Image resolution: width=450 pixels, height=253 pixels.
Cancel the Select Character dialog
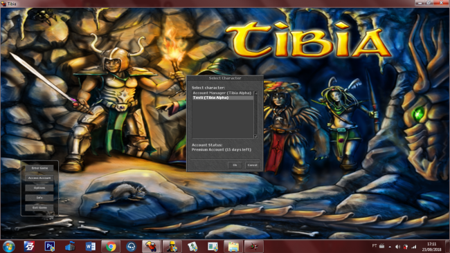[252, 165]
